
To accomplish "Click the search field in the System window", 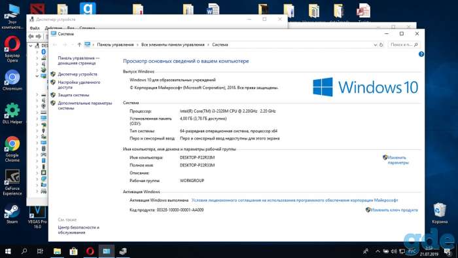I will click(404, 45).
